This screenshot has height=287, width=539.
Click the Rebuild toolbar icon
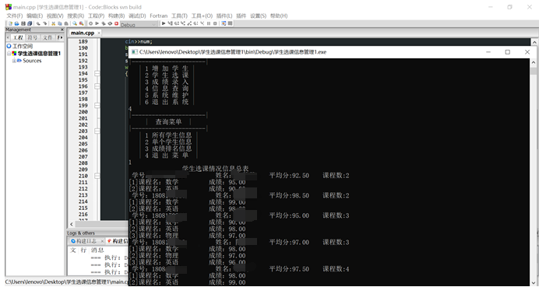tap(110, 23)
